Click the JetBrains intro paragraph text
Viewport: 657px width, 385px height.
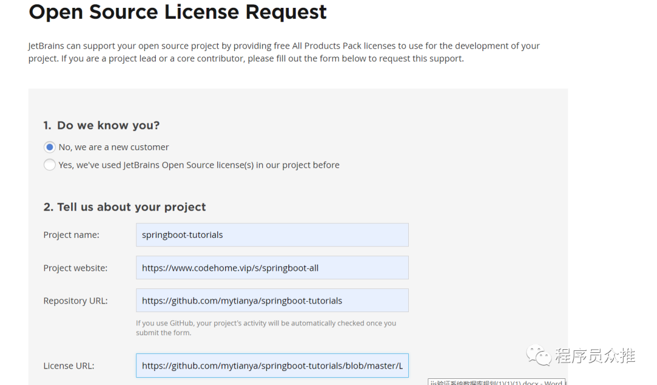(283, 52)
